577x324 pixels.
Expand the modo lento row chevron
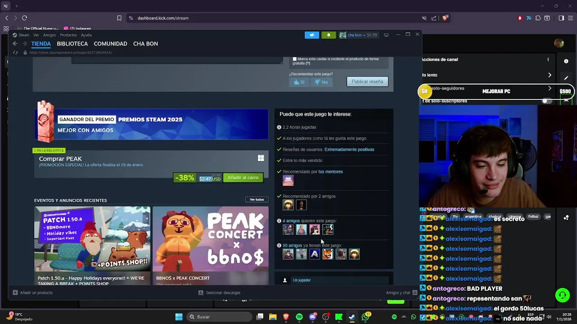pos(550,75)
